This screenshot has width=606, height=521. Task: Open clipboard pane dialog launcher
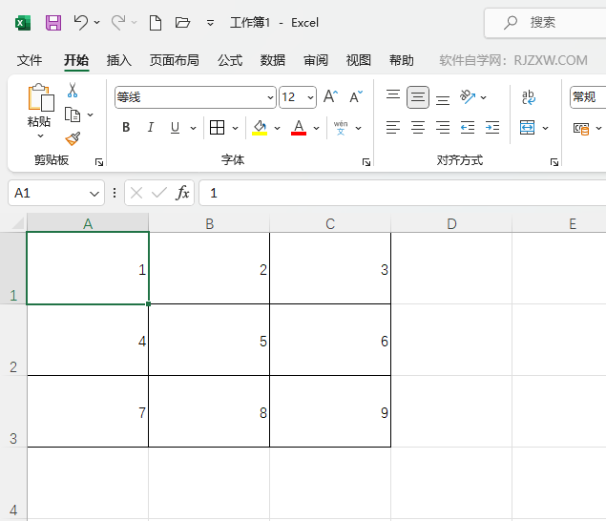[x=99, y=162]
